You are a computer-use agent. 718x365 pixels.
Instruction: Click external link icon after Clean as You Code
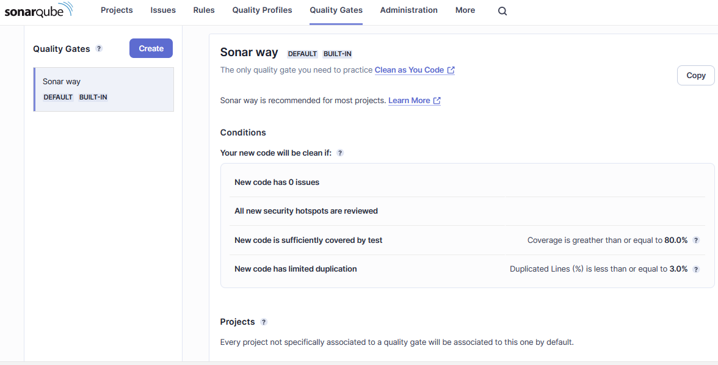[x=451, y=70]
